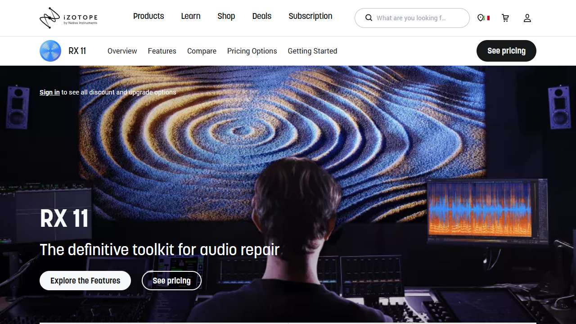Screen dimensions: 576x324
Task: Change region via the flag icon
Action: (484, 18)
